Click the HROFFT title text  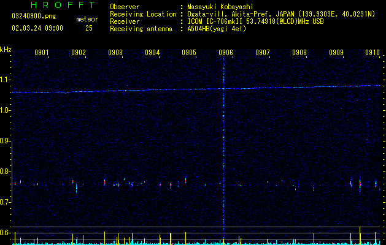tap(63, 5)
